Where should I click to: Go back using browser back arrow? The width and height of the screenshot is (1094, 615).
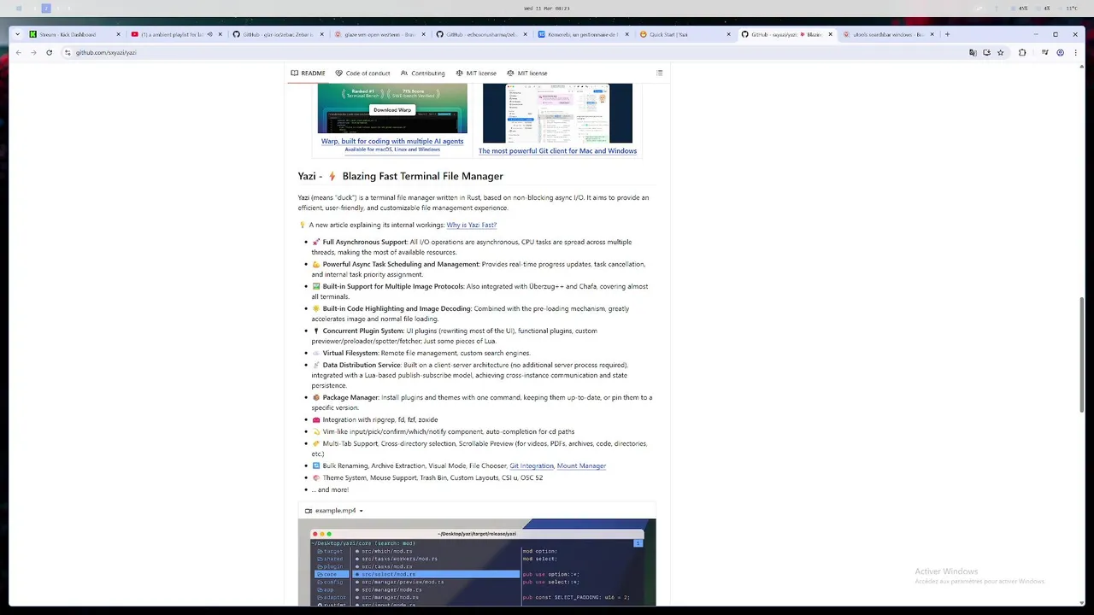click(18, 52)
